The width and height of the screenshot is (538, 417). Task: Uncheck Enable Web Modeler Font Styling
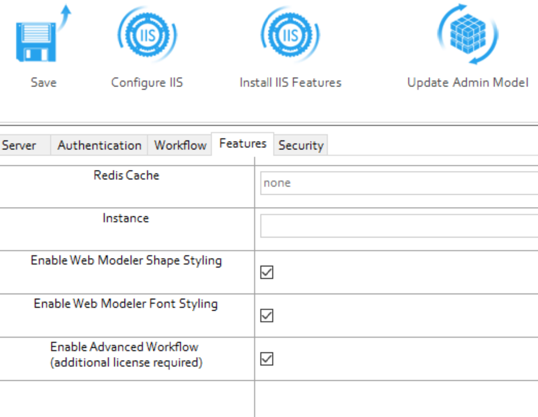point(266,316)
